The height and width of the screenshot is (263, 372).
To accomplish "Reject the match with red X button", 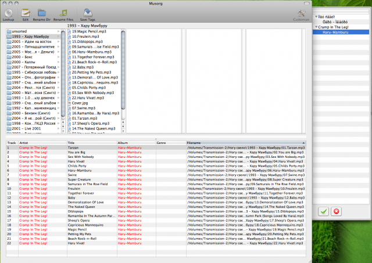I will (336, 211).
